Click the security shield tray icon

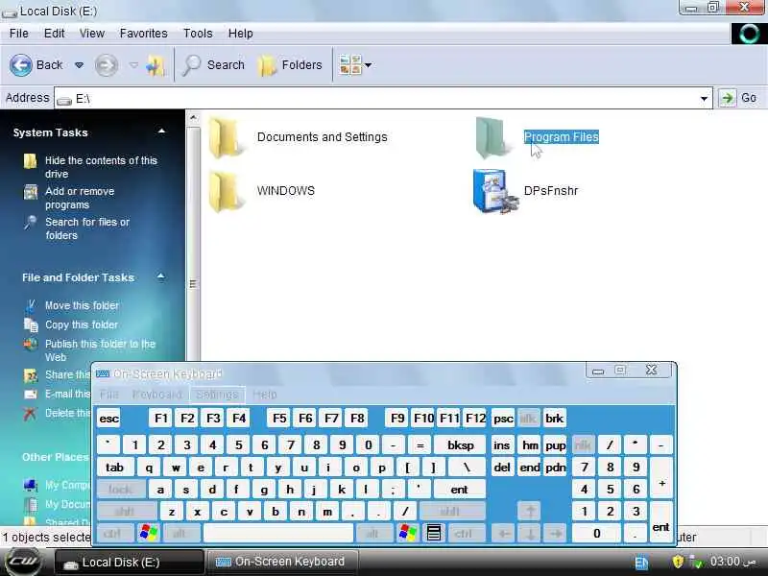click(678, 562)
